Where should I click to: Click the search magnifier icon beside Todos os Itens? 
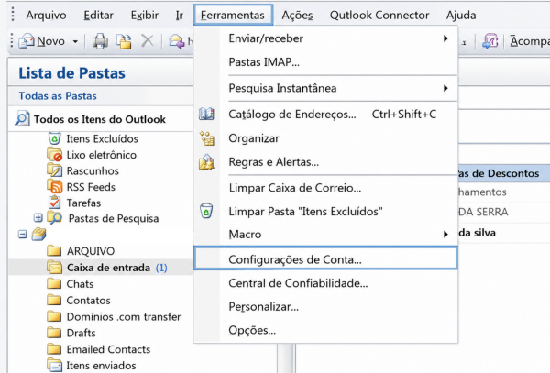click(22, 118)
